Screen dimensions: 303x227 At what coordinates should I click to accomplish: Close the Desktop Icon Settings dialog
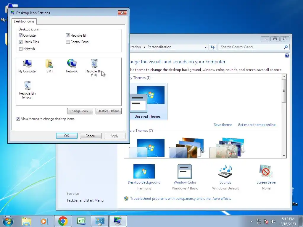click(x=122, y=13)
